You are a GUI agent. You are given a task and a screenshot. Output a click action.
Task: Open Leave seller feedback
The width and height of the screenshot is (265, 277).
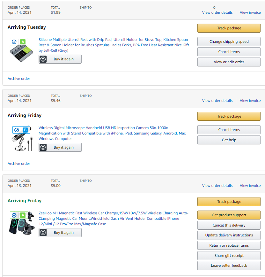[x=229, y=265]
